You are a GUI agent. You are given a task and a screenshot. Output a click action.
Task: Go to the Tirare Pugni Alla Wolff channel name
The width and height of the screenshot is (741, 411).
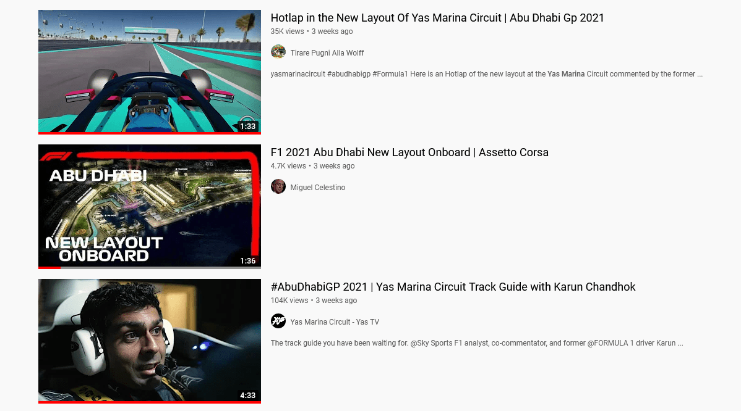[327, 53]
